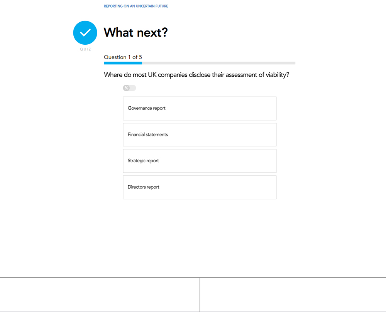Screen dimensions: 386x312
Task: Click the "QUIZ" label under the checkmark icon
Action: tap(86, 49)
